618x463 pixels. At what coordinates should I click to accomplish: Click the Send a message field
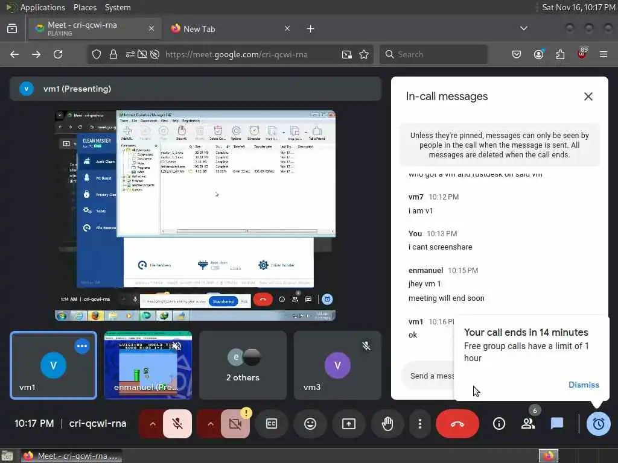tap(428, 376)
